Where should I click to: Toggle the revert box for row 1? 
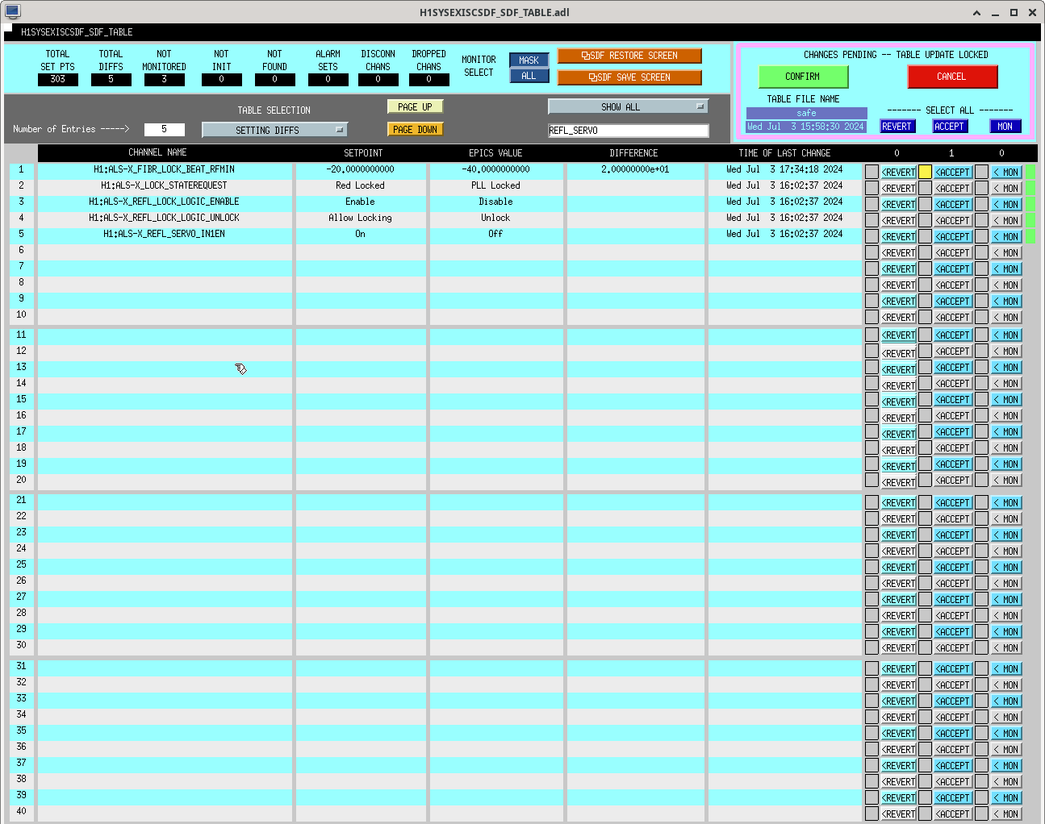pyautogui.click(x=872, y=172)
